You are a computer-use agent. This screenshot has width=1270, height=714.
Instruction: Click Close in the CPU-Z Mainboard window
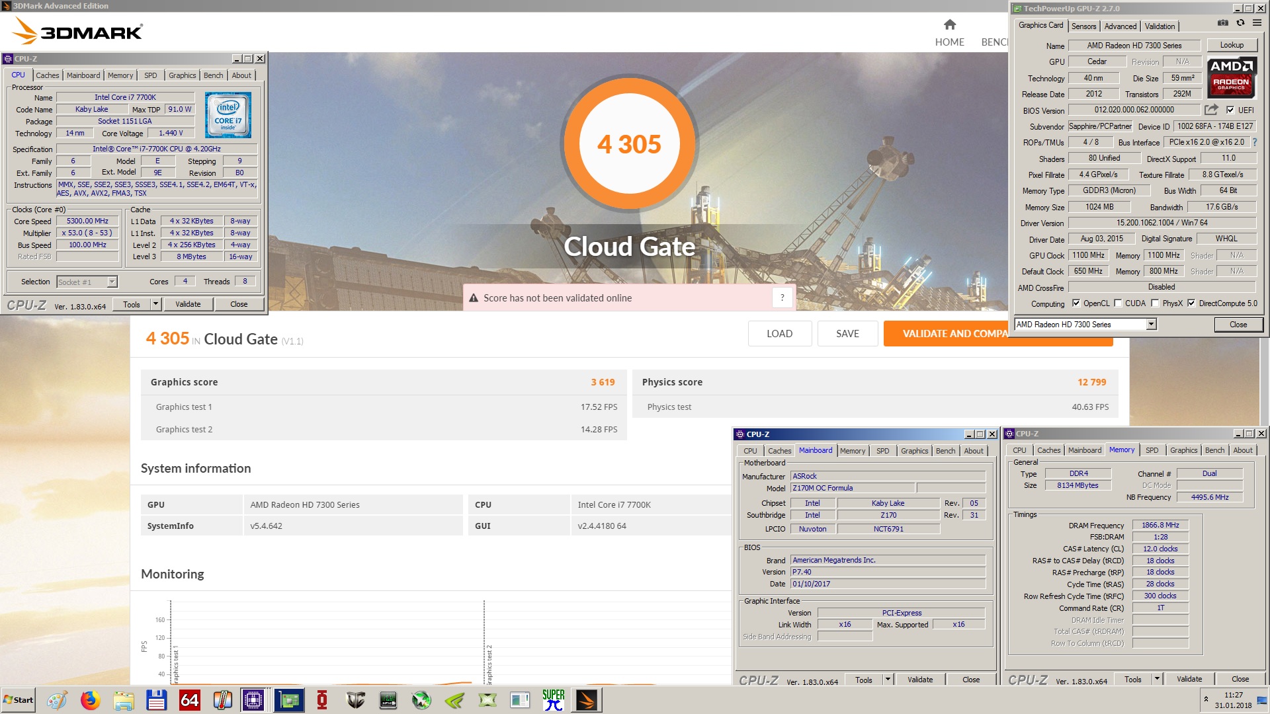click(971, 680)
